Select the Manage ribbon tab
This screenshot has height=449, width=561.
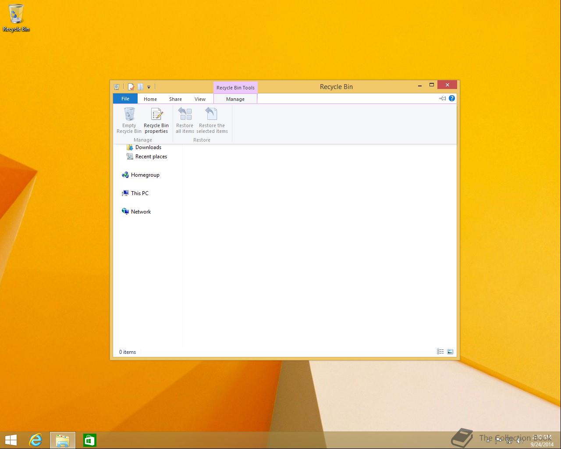pyautogui.click(x=235, y=99)
